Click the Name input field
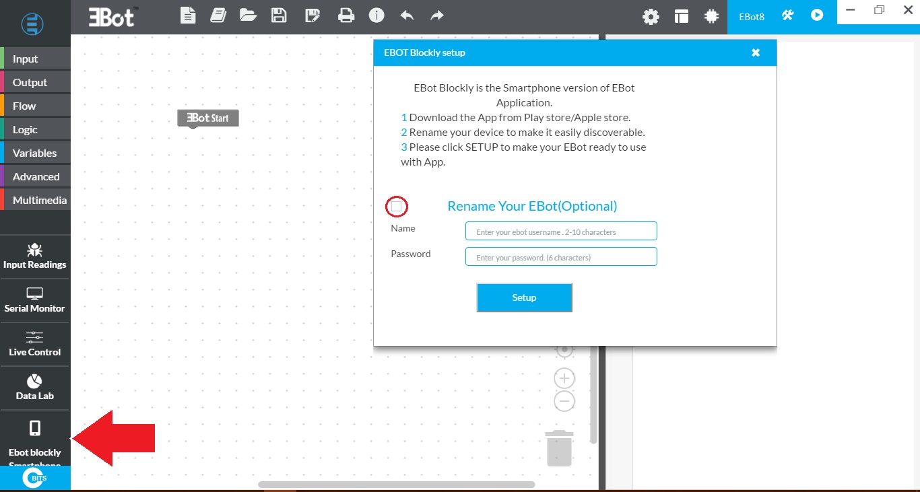 coord(561,231)
